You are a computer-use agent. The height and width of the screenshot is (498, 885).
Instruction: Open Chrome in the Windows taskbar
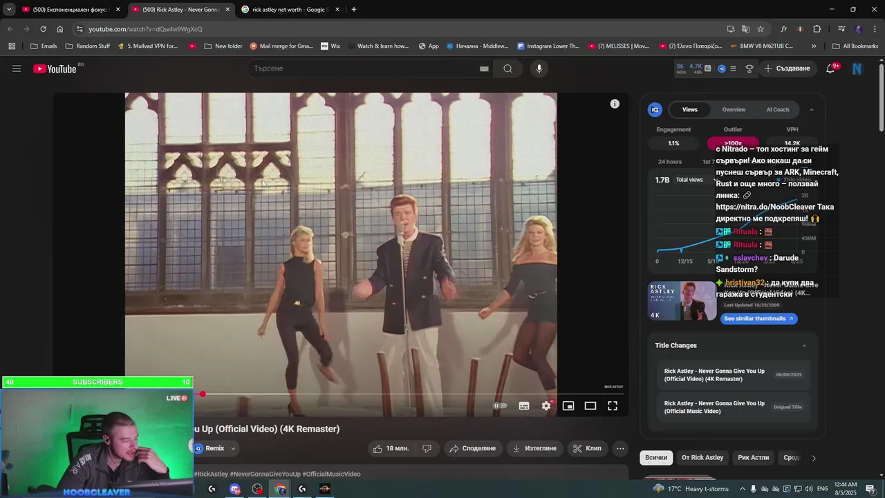(280, 489)
